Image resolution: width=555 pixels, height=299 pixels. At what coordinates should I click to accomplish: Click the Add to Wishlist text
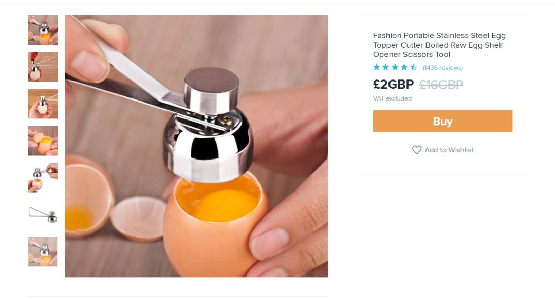click(449, 150)
